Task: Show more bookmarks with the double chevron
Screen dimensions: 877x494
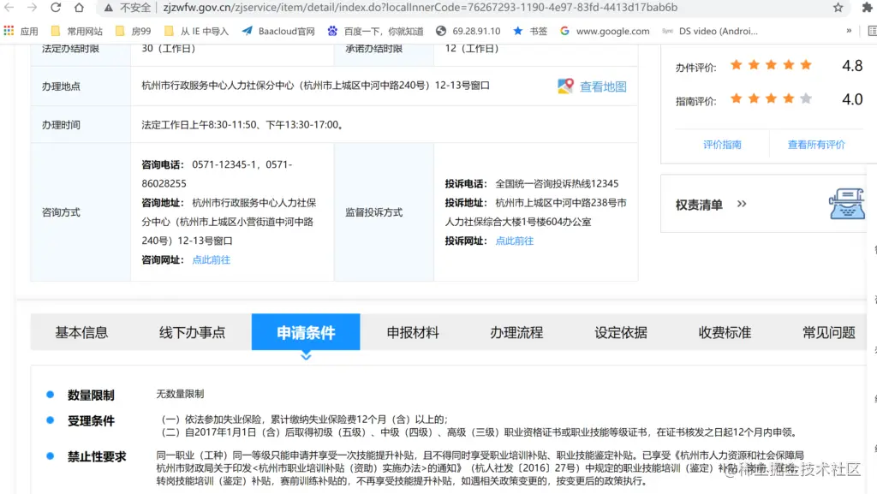Action: click(x=849, y=31)
